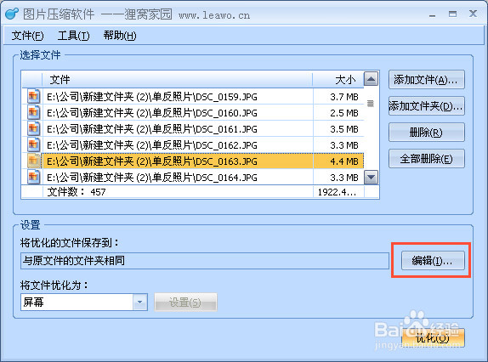Select the row for DSC_0162.JPG

coord(193,145)
